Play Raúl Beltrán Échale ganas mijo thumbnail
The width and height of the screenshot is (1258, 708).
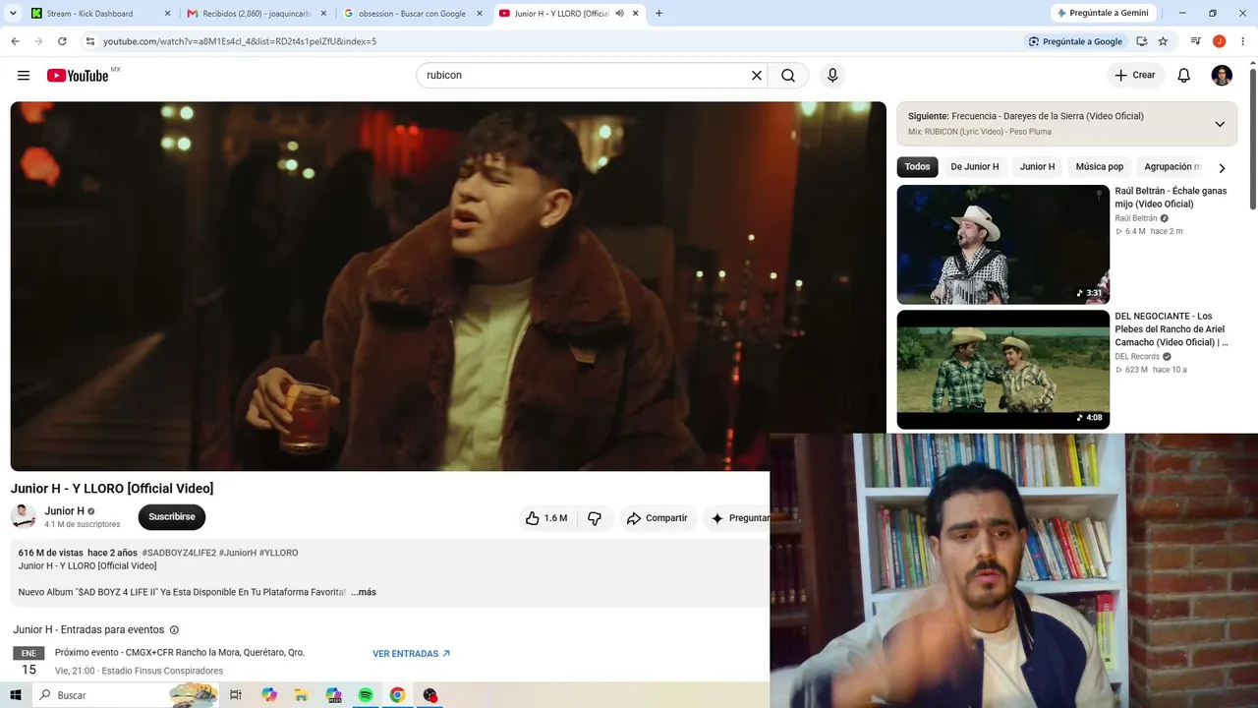(x=1002, y=245)
